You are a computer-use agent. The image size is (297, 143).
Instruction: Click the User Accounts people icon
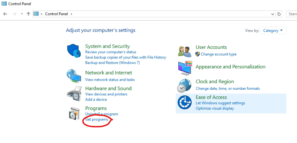[185, 51]
